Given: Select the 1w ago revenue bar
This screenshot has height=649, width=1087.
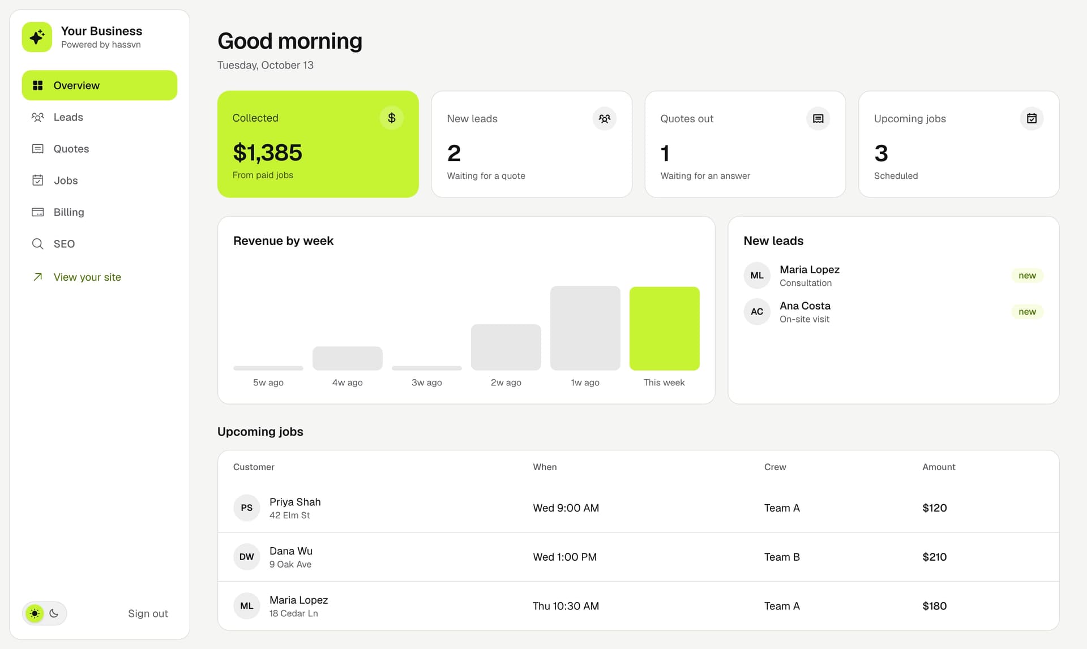Looking at the screenshot, I should point(585,328).
